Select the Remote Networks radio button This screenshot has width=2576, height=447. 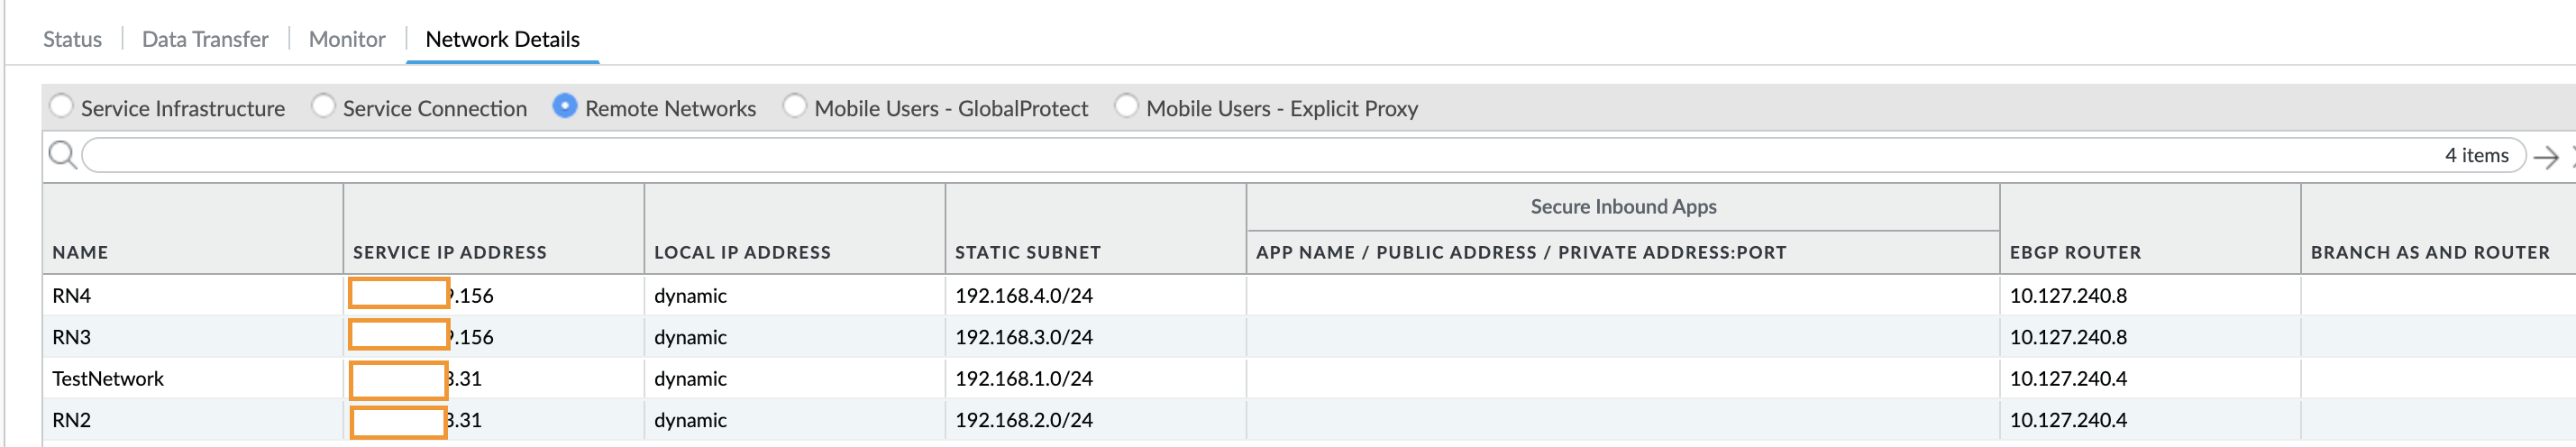pyautogui.click(x=565, y=106)
